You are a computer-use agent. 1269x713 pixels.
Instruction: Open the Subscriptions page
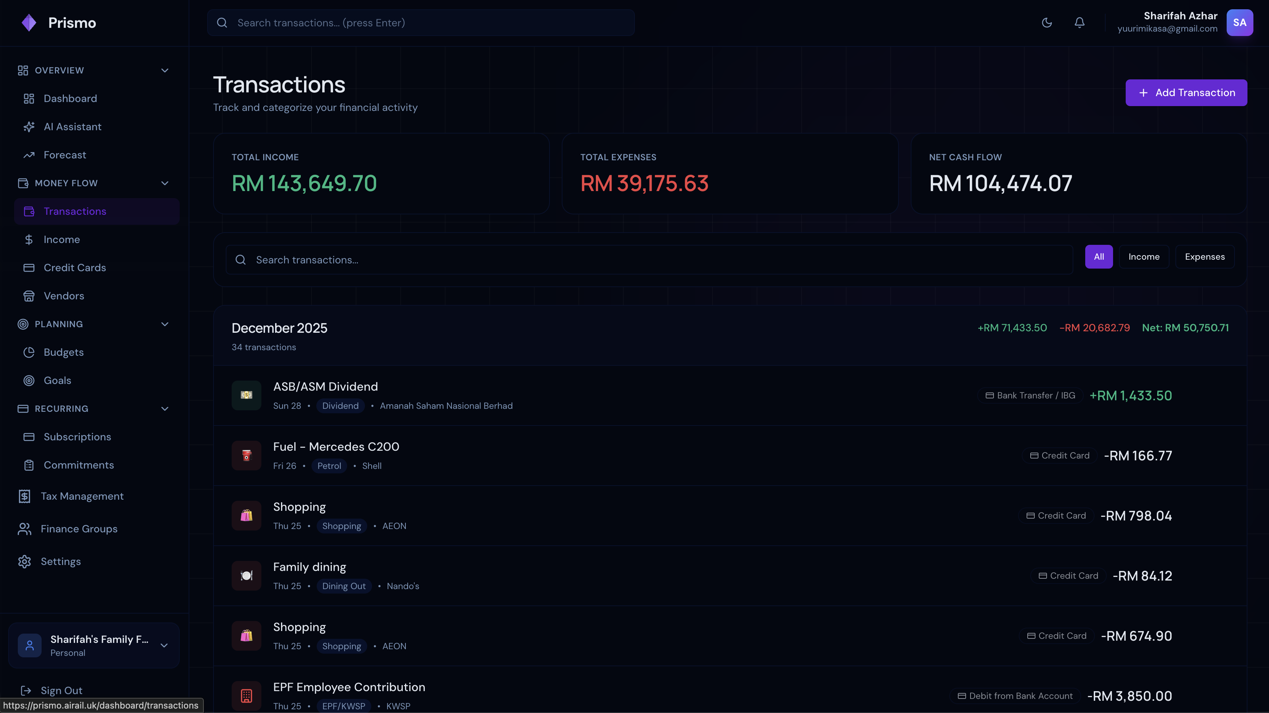click(x=77, y=437)
